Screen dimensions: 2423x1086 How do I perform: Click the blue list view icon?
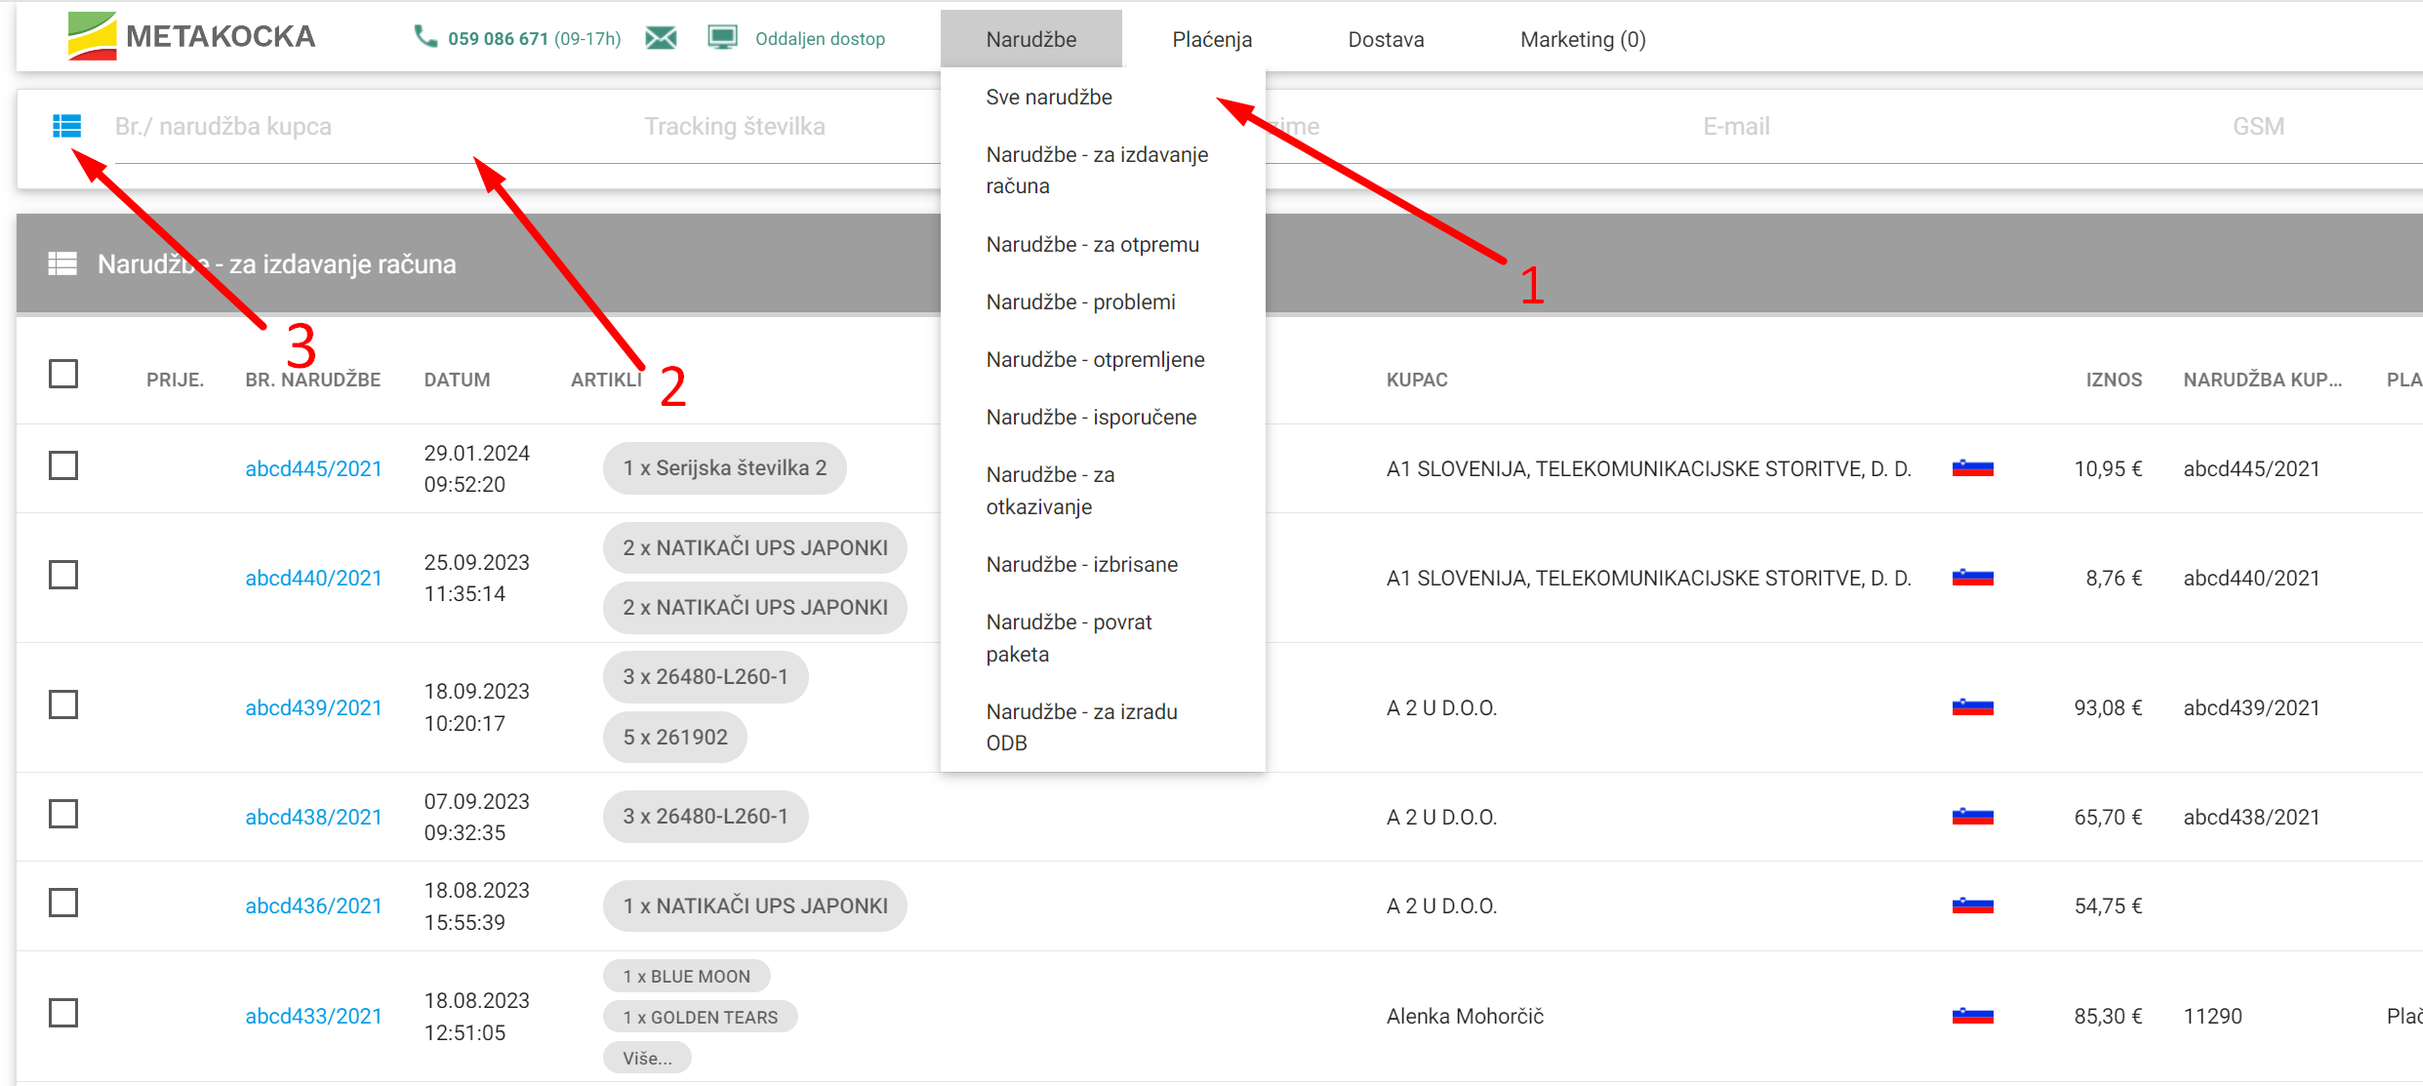click(x=66, y=126)
